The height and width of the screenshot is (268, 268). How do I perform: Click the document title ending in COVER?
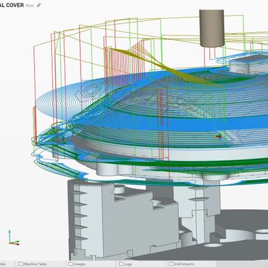pos(12,5)
